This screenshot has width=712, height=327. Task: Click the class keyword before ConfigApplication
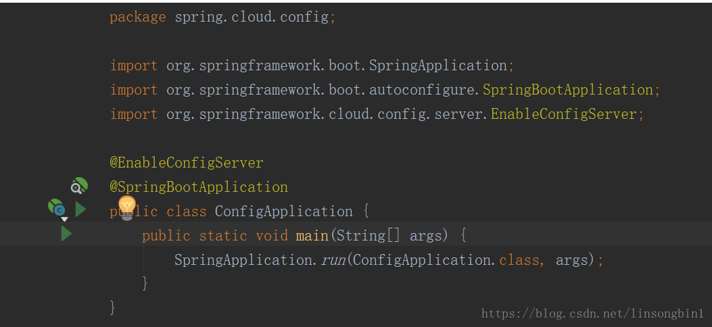(187, 211)
